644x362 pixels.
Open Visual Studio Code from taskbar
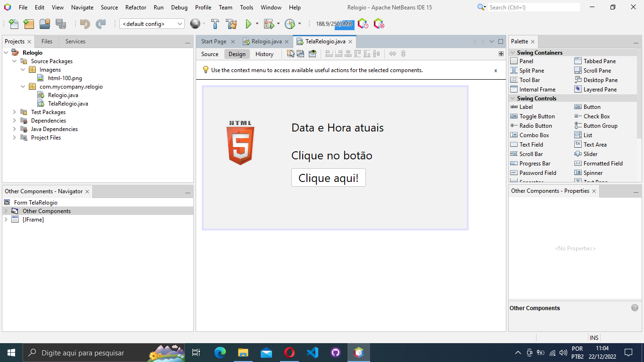pos(313,353)
